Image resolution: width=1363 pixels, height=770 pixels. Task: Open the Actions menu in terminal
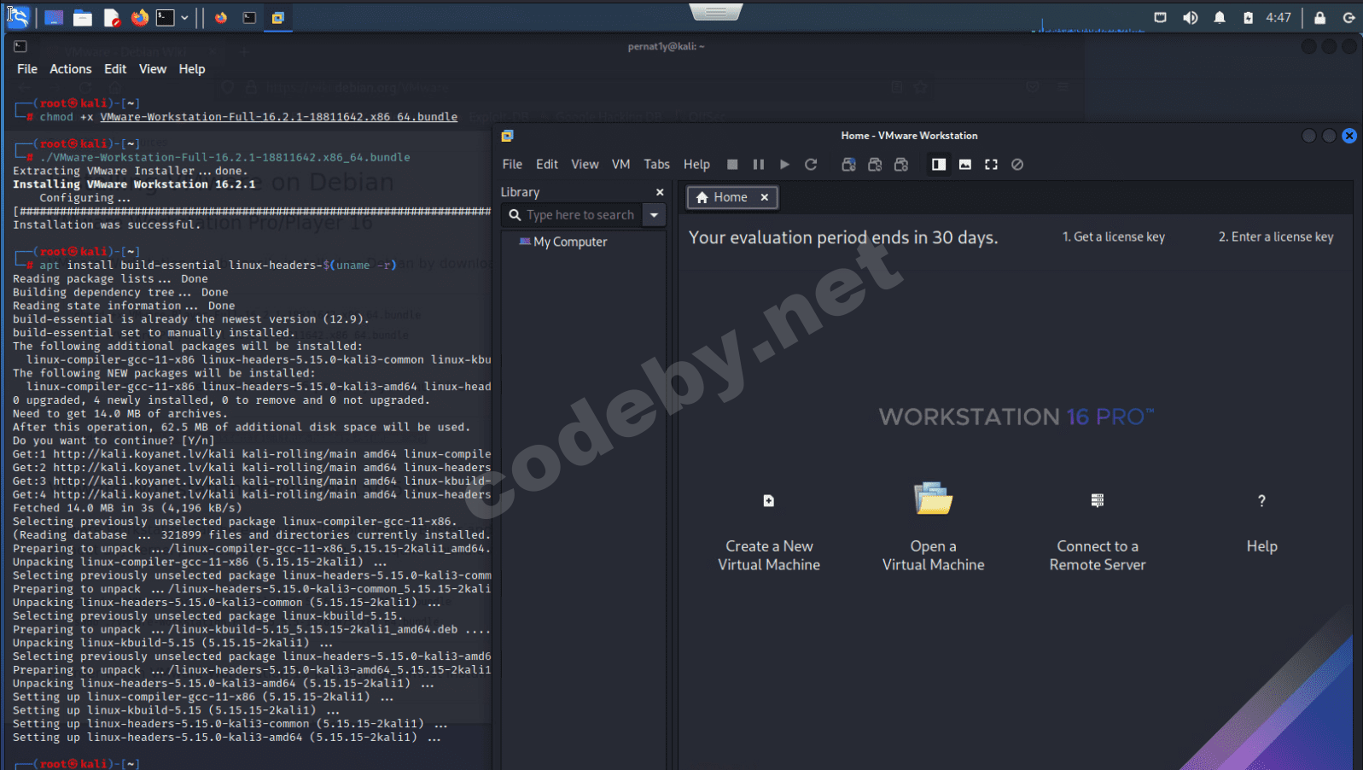pos(70,69)
